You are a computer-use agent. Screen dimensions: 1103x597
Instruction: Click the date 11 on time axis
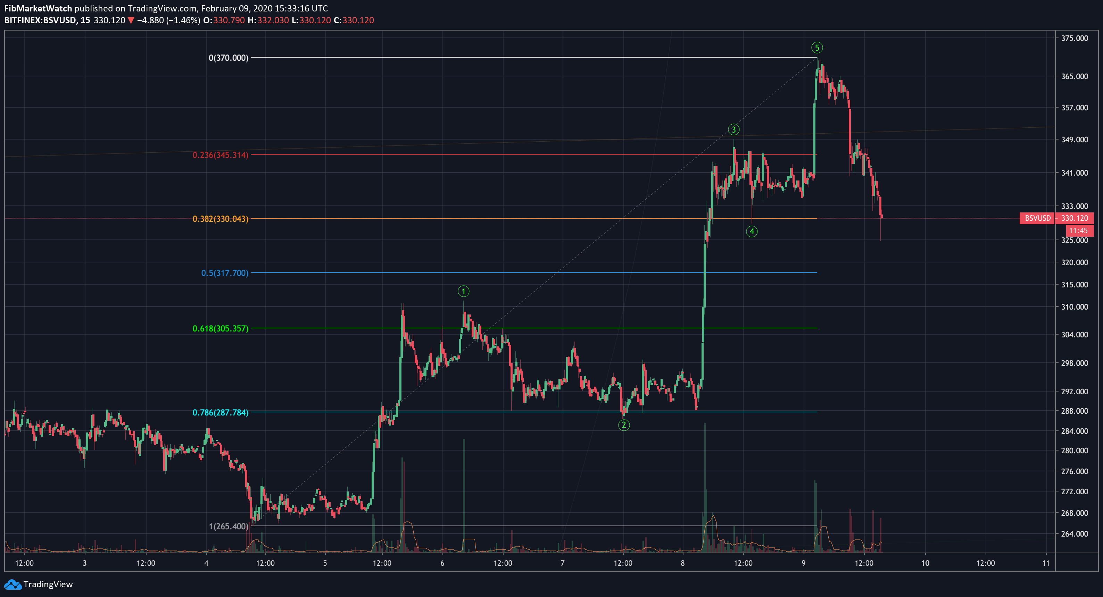coord(1046,563)
